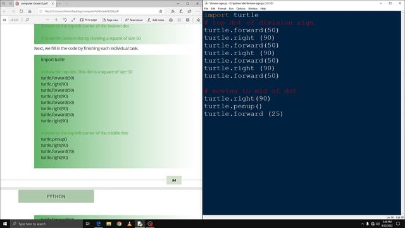405x228 pixels.
Task: Save the PDF document icon
Action: [179, 20]
